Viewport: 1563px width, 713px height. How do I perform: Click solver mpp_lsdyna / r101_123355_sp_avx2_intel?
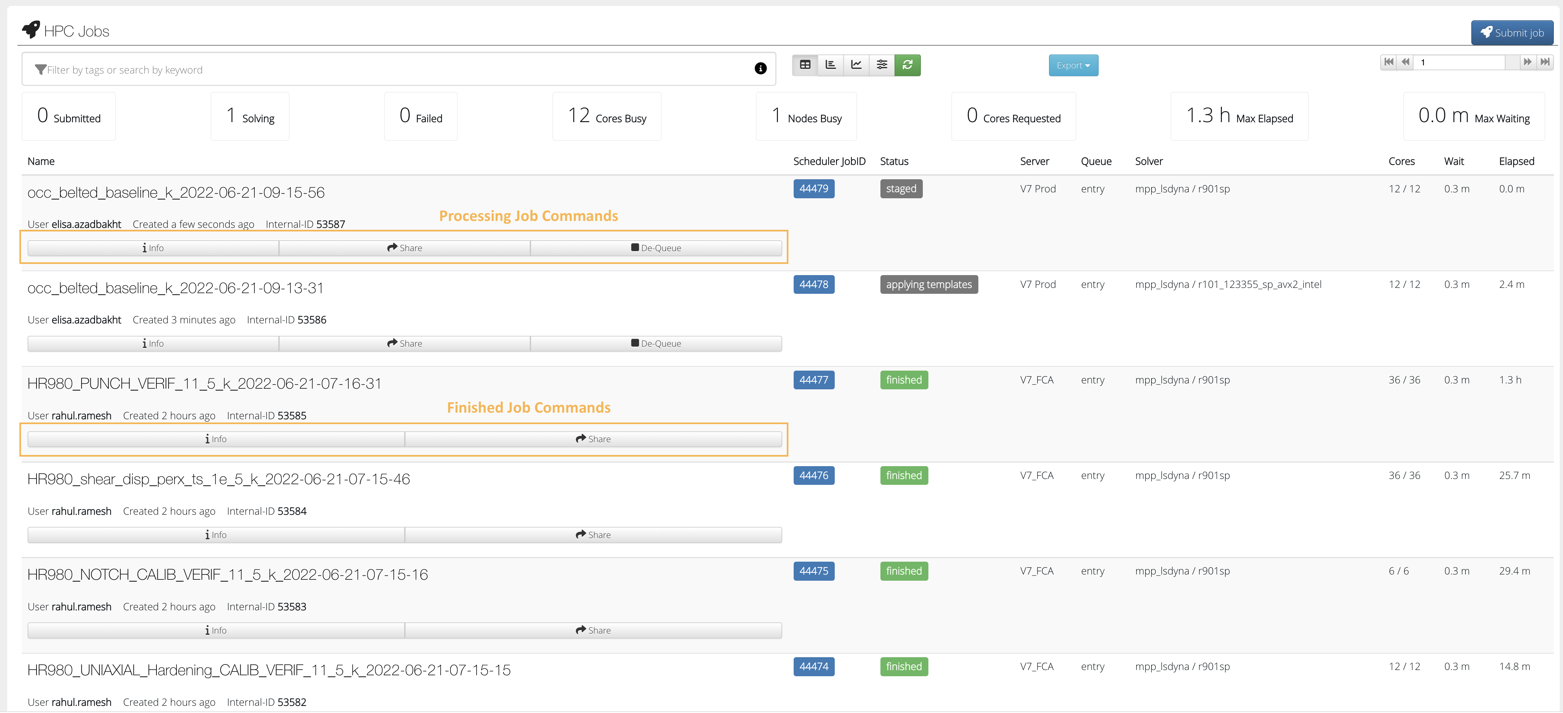[x=1228, y=284]
